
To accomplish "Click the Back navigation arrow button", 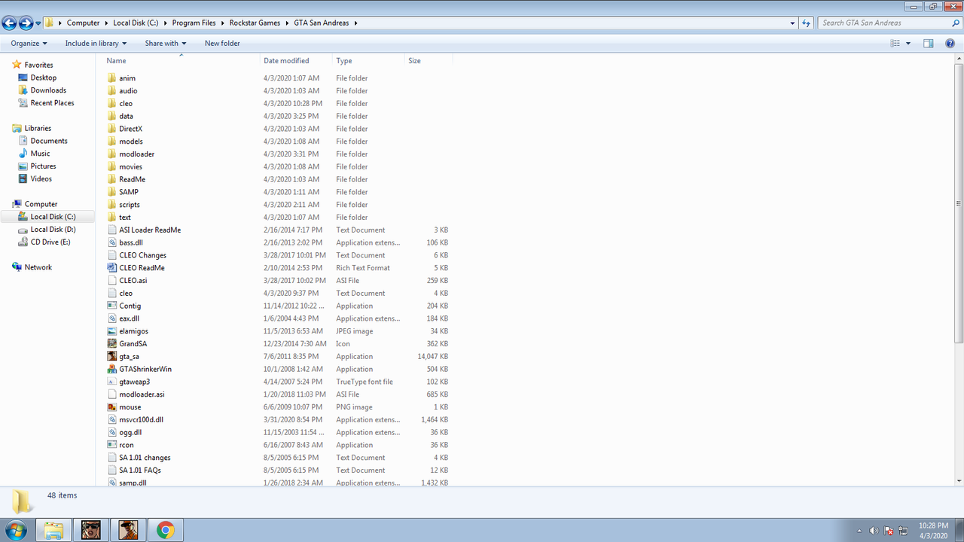I will [10, 23].
